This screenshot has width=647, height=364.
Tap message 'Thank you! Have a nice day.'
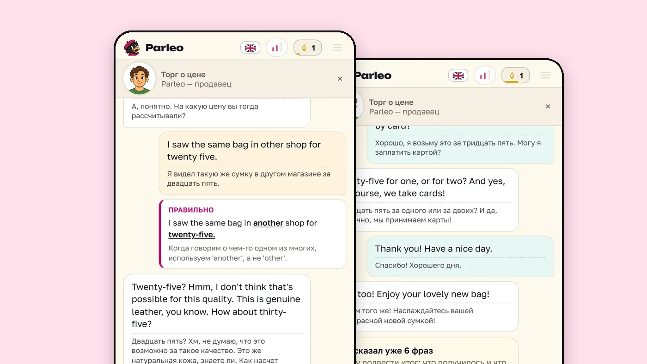433,249
